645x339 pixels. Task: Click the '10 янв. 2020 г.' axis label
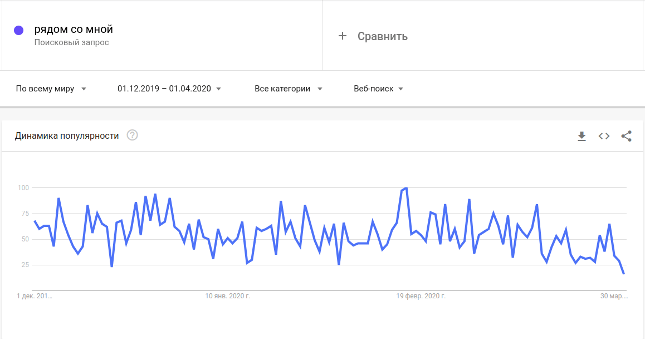click(x=228, y=296)
